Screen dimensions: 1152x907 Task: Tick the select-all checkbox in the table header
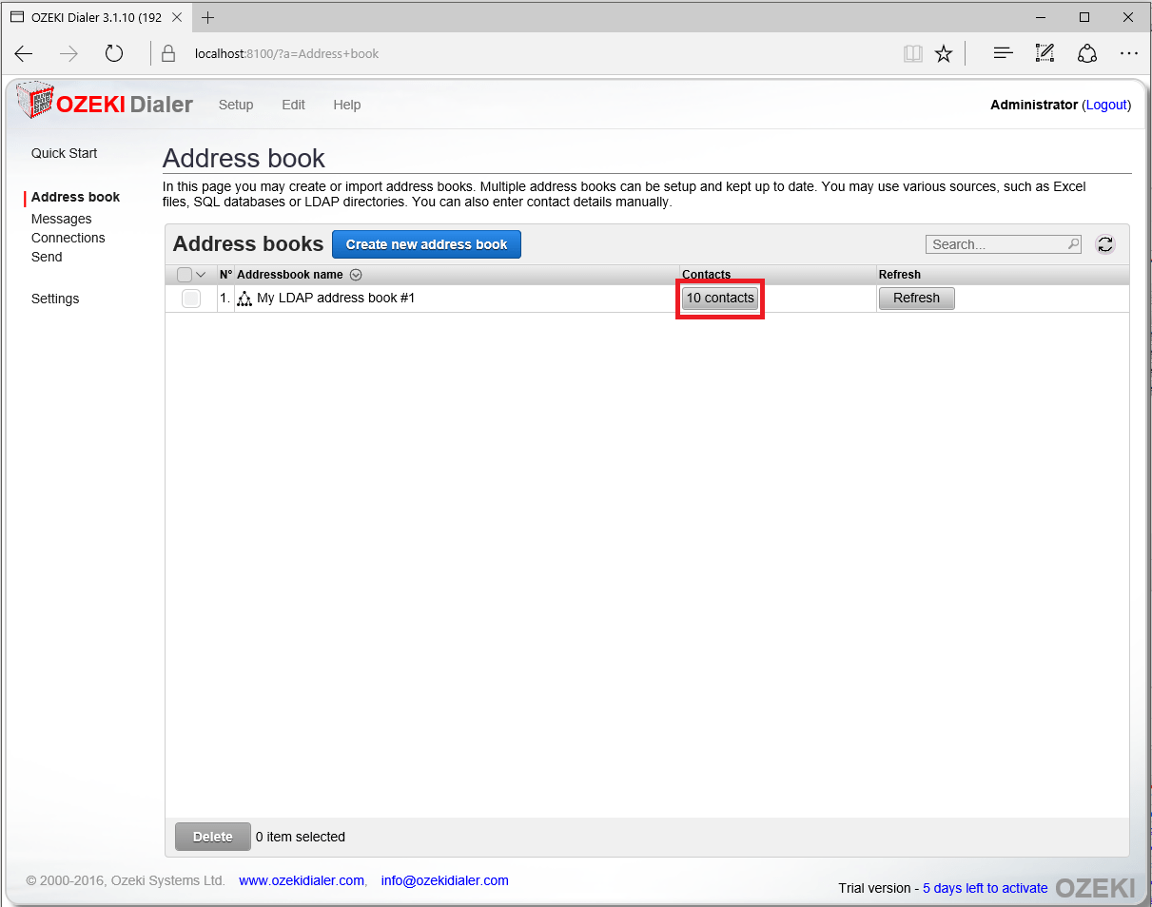click(184, 274)
